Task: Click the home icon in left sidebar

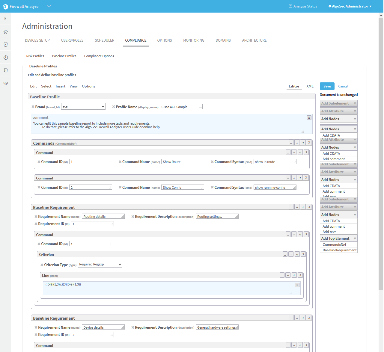Action: [x=5, y=32]
